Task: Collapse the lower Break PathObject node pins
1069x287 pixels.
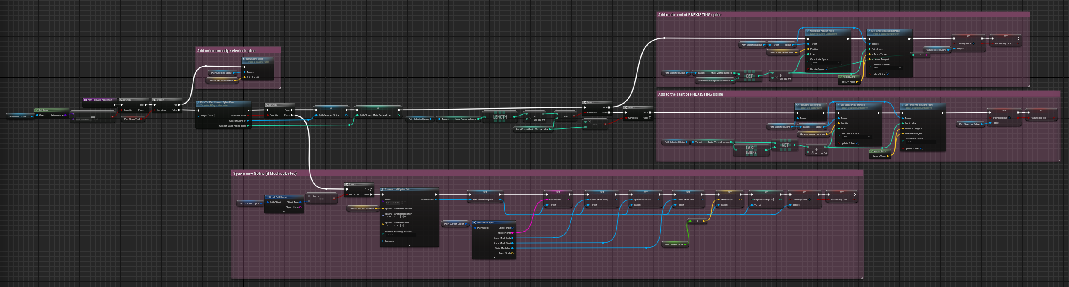Action: point(494,258)
